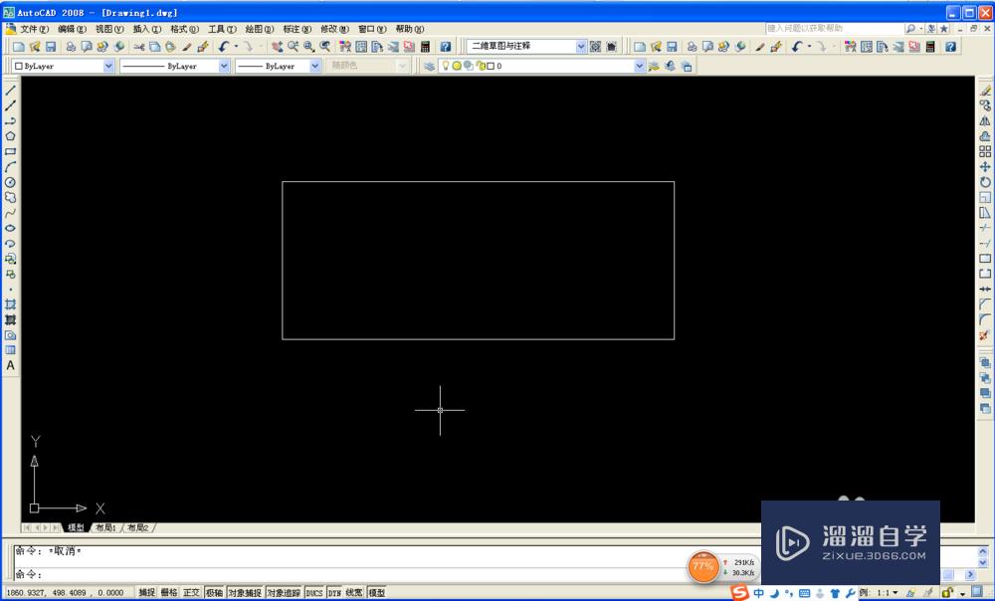Toggle DUCS dynamic UCS
Image resolution: width=995 pixels, height=601 pixels.
314,592
